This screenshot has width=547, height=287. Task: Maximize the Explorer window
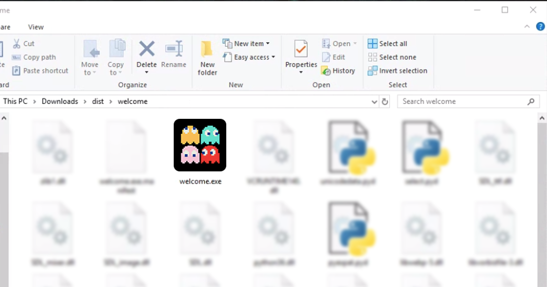[505, 10]
